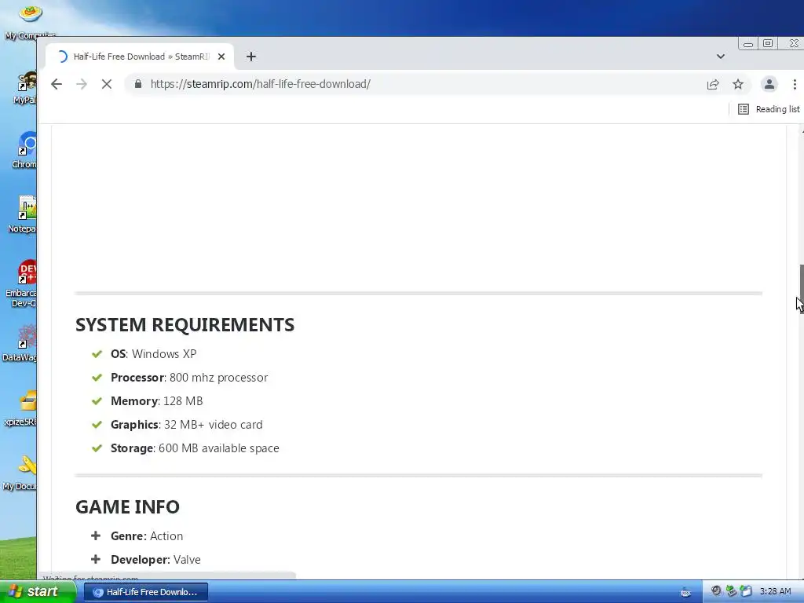Close the Half-Life Free Download tab
This screenshot has width=804, height=603.
click(221, 57)
